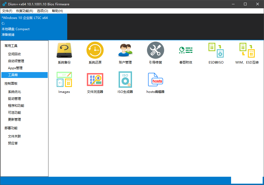Click the 控制面板 section heading
Screen dimensions: 264x185
(11, 84)
